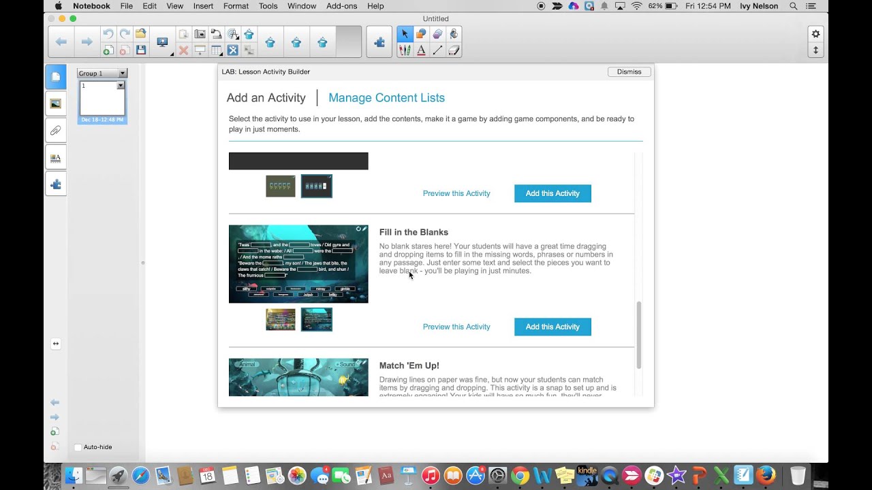Click the Match 'Em Up! preview image
The width and height of the screenshot is (872, 490).
298,377
